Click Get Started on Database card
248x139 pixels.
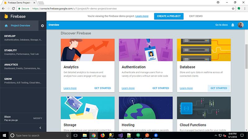point(219,88)
